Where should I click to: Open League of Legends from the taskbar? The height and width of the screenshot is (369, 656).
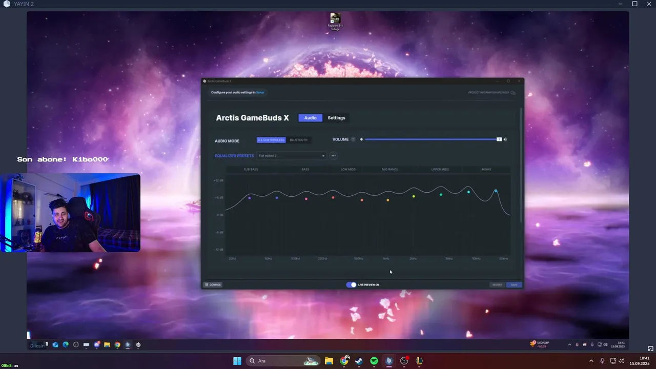pos(419,361)
